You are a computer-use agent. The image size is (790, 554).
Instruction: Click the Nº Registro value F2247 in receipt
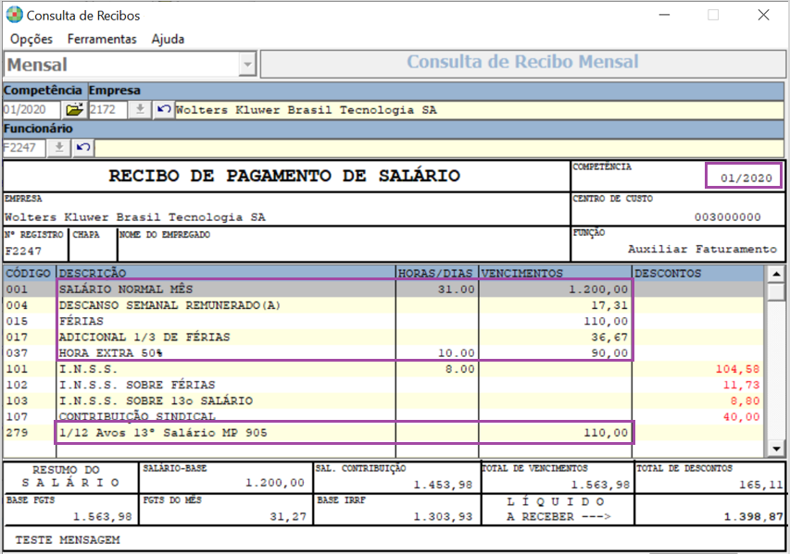(23, 251)
